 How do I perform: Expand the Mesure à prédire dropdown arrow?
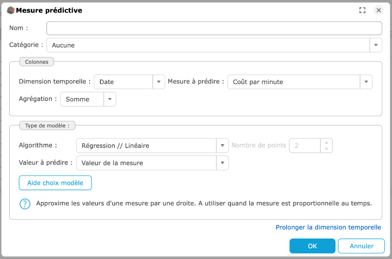click(x=366, y=82)
